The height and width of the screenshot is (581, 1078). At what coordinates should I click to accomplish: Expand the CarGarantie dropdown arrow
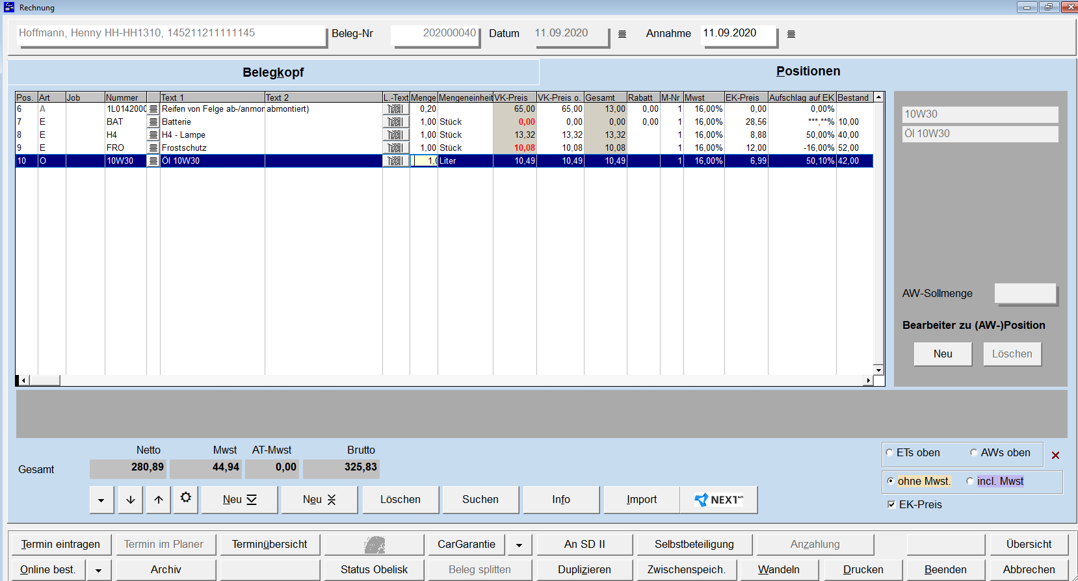click(x=519, y=545)
